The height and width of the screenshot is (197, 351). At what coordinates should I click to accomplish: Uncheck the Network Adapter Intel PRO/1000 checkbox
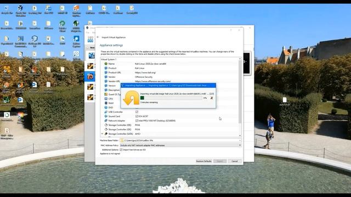click(x=137, y=120)
